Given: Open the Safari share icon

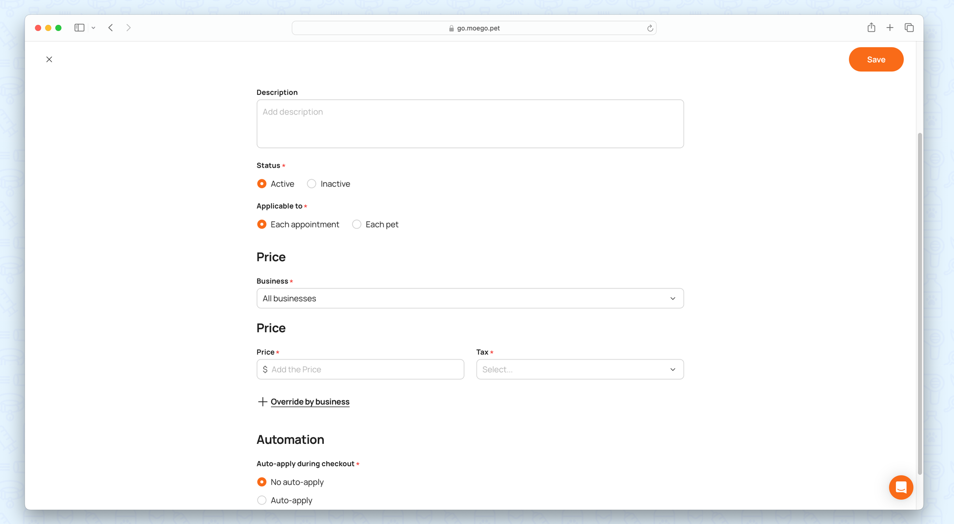Looking at the screenshot, I should click(x=871, y=28).
